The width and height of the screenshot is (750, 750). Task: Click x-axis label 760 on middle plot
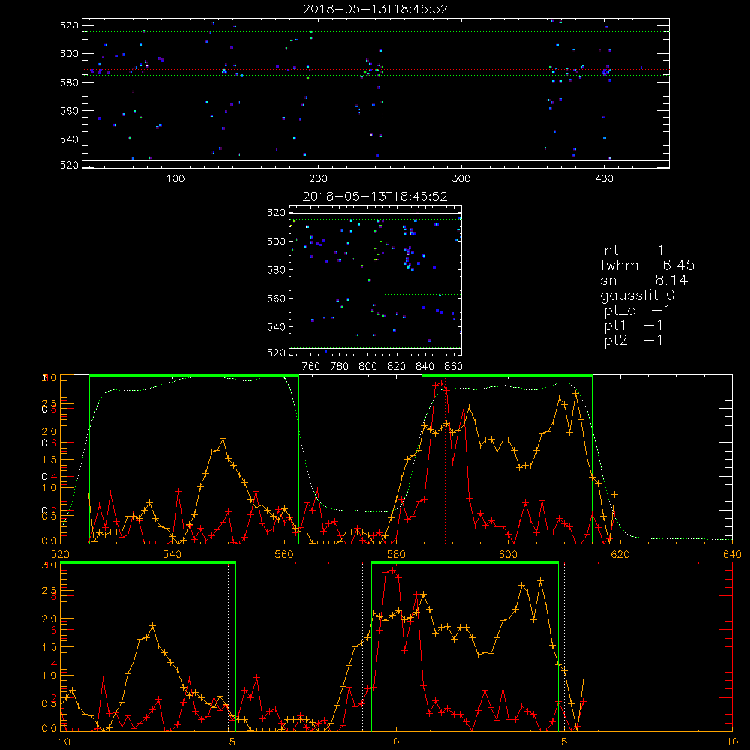pos(311,367)
